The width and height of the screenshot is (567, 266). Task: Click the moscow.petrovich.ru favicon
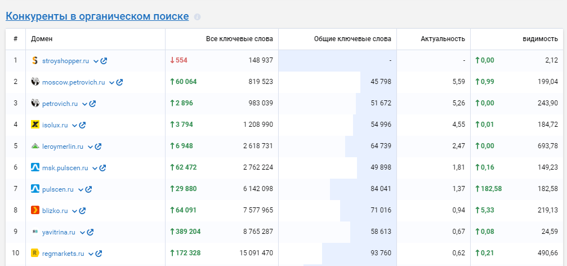pos(35,82)
